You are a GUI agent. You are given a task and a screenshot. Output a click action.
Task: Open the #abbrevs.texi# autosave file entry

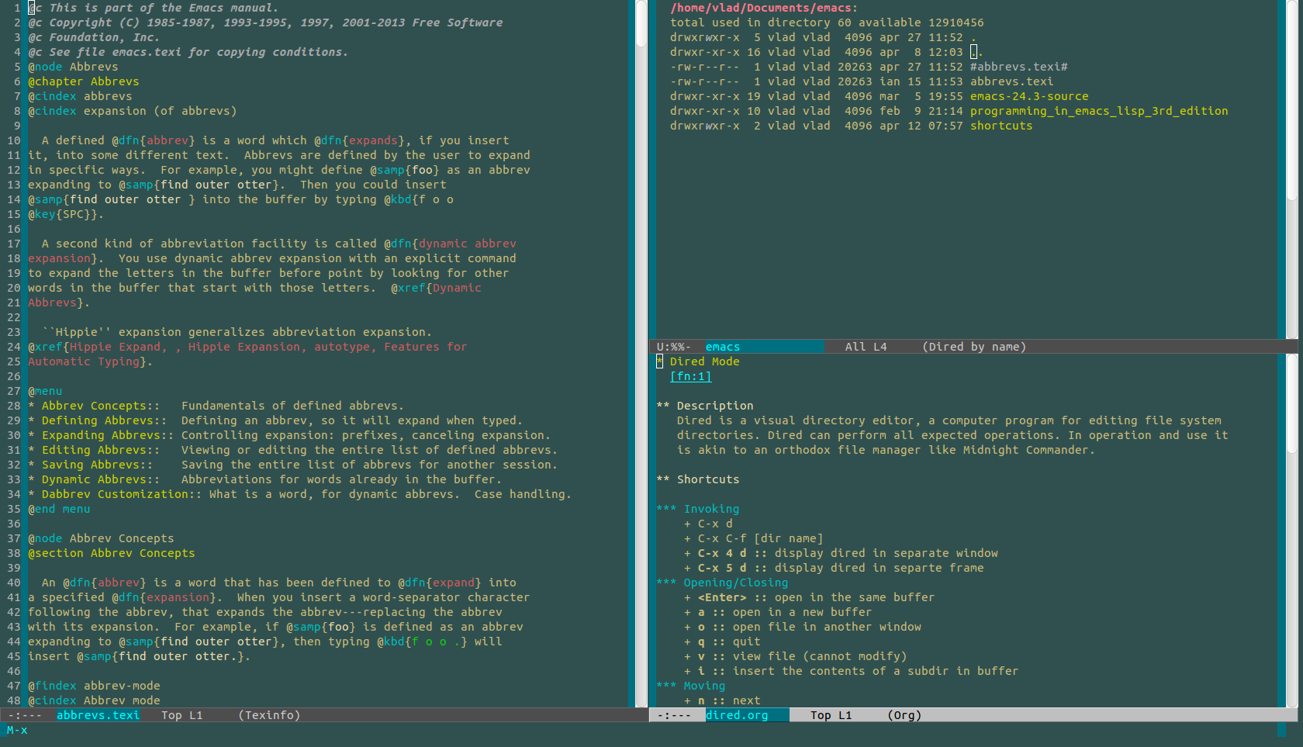(1018, 67)
